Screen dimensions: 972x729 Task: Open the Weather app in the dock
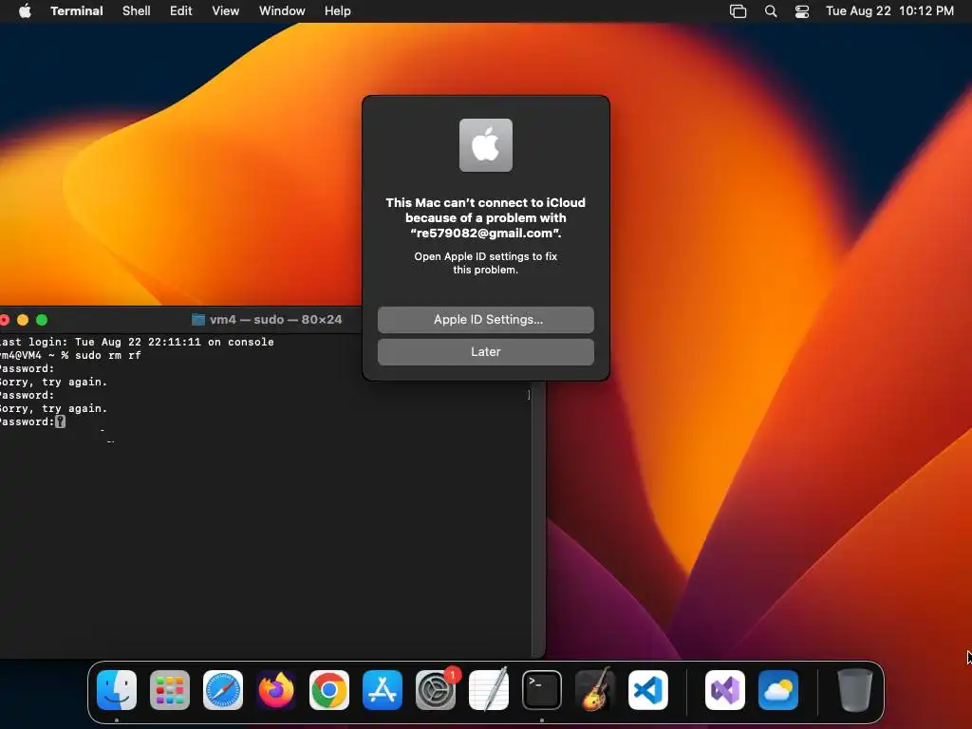click(778, 689)
